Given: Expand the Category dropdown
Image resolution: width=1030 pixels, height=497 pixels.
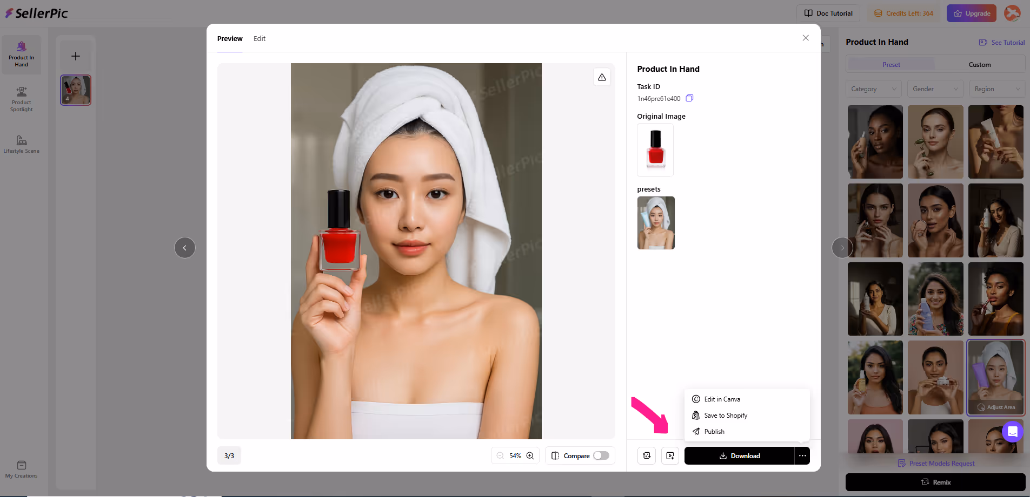Looking at the screenshot, I should pos(873,89).
